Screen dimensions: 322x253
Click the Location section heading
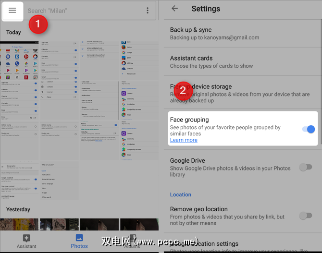click(x=181, y=194)
